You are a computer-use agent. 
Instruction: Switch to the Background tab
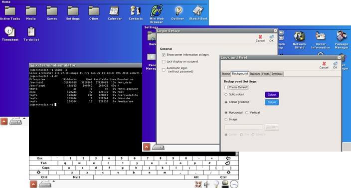(x=240, y=74)
